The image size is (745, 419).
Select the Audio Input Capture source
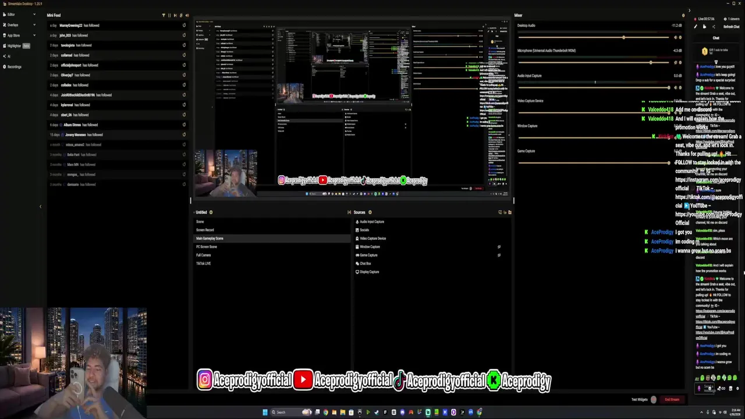pos(432,222)
